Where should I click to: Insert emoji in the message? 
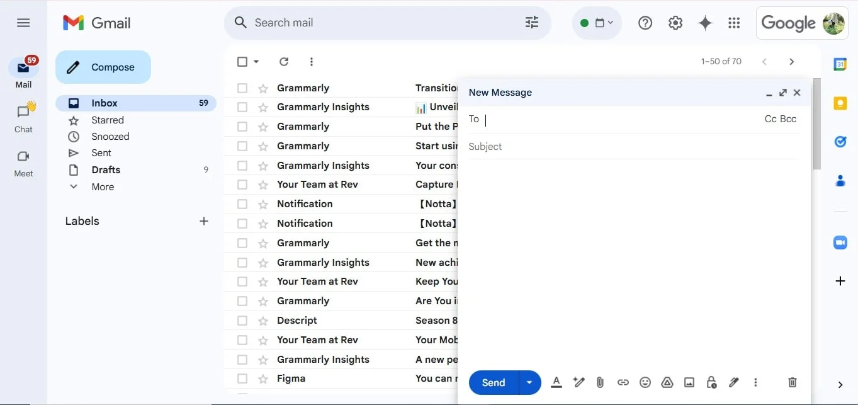click(645, 382)
